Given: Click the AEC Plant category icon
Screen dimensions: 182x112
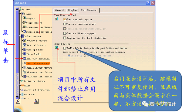Looking at the screenshot, I should [x=22, y=94].
